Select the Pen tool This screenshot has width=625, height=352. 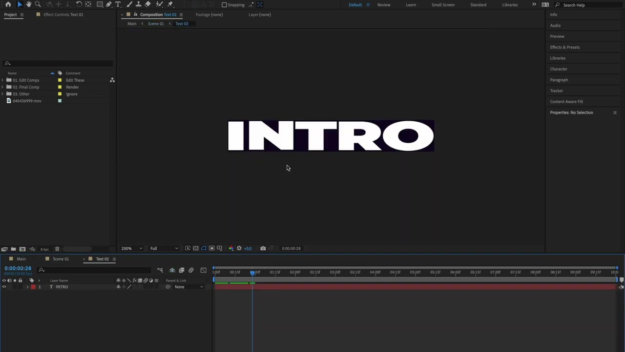109,4
